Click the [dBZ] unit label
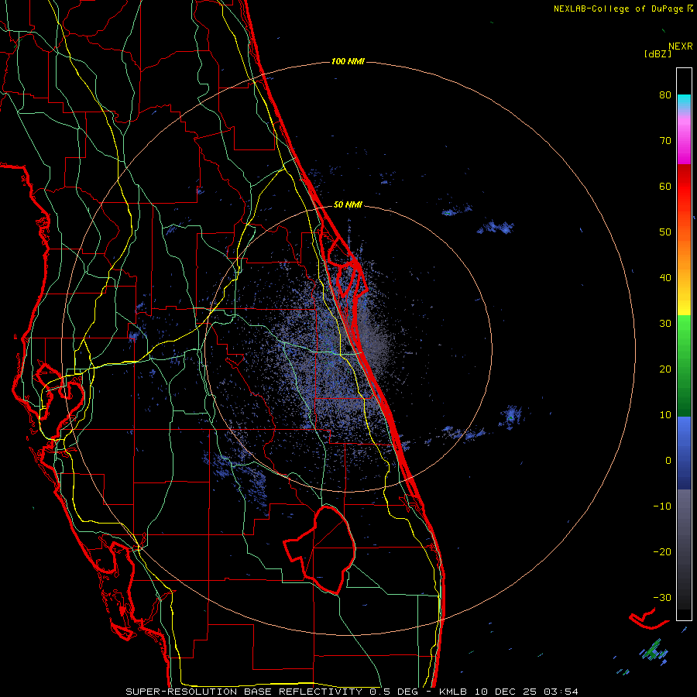This screenshot has height=697, width=697. pos(658,53)
